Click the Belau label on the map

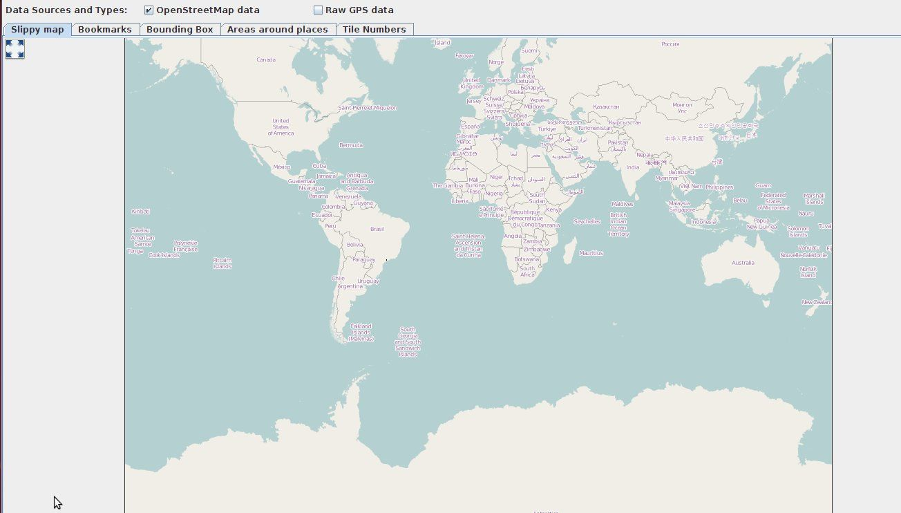click(x=740, y=200)
